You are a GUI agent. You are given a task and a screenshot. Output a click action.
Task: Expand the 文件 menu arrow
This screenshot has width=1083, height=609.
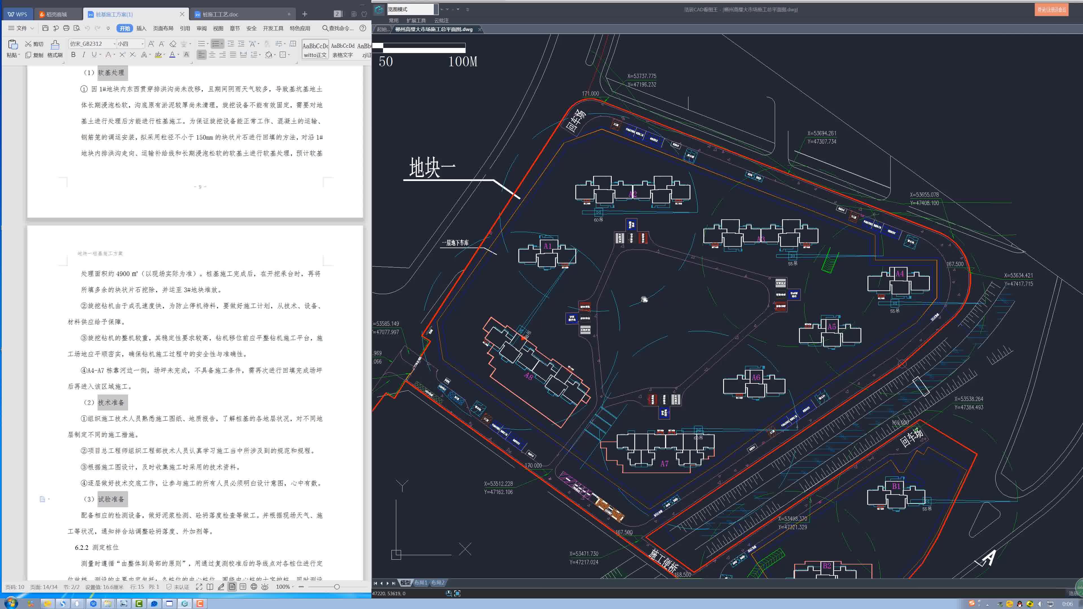(x=32, y=28)
